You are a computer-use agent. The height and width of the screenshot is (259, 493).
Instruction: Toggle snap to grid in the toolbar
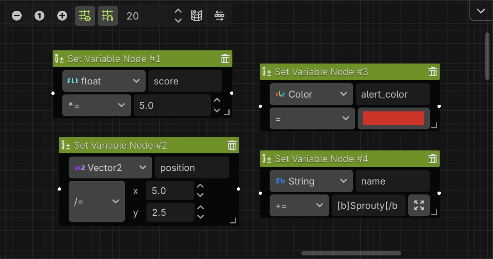pos(107,16)
